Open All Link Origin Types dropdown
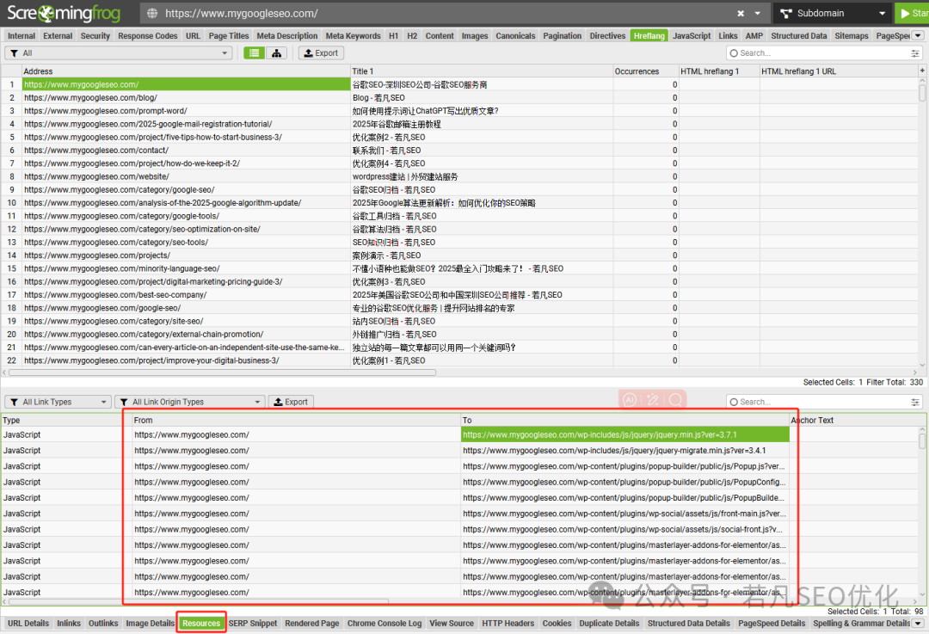 pos(189,402)
